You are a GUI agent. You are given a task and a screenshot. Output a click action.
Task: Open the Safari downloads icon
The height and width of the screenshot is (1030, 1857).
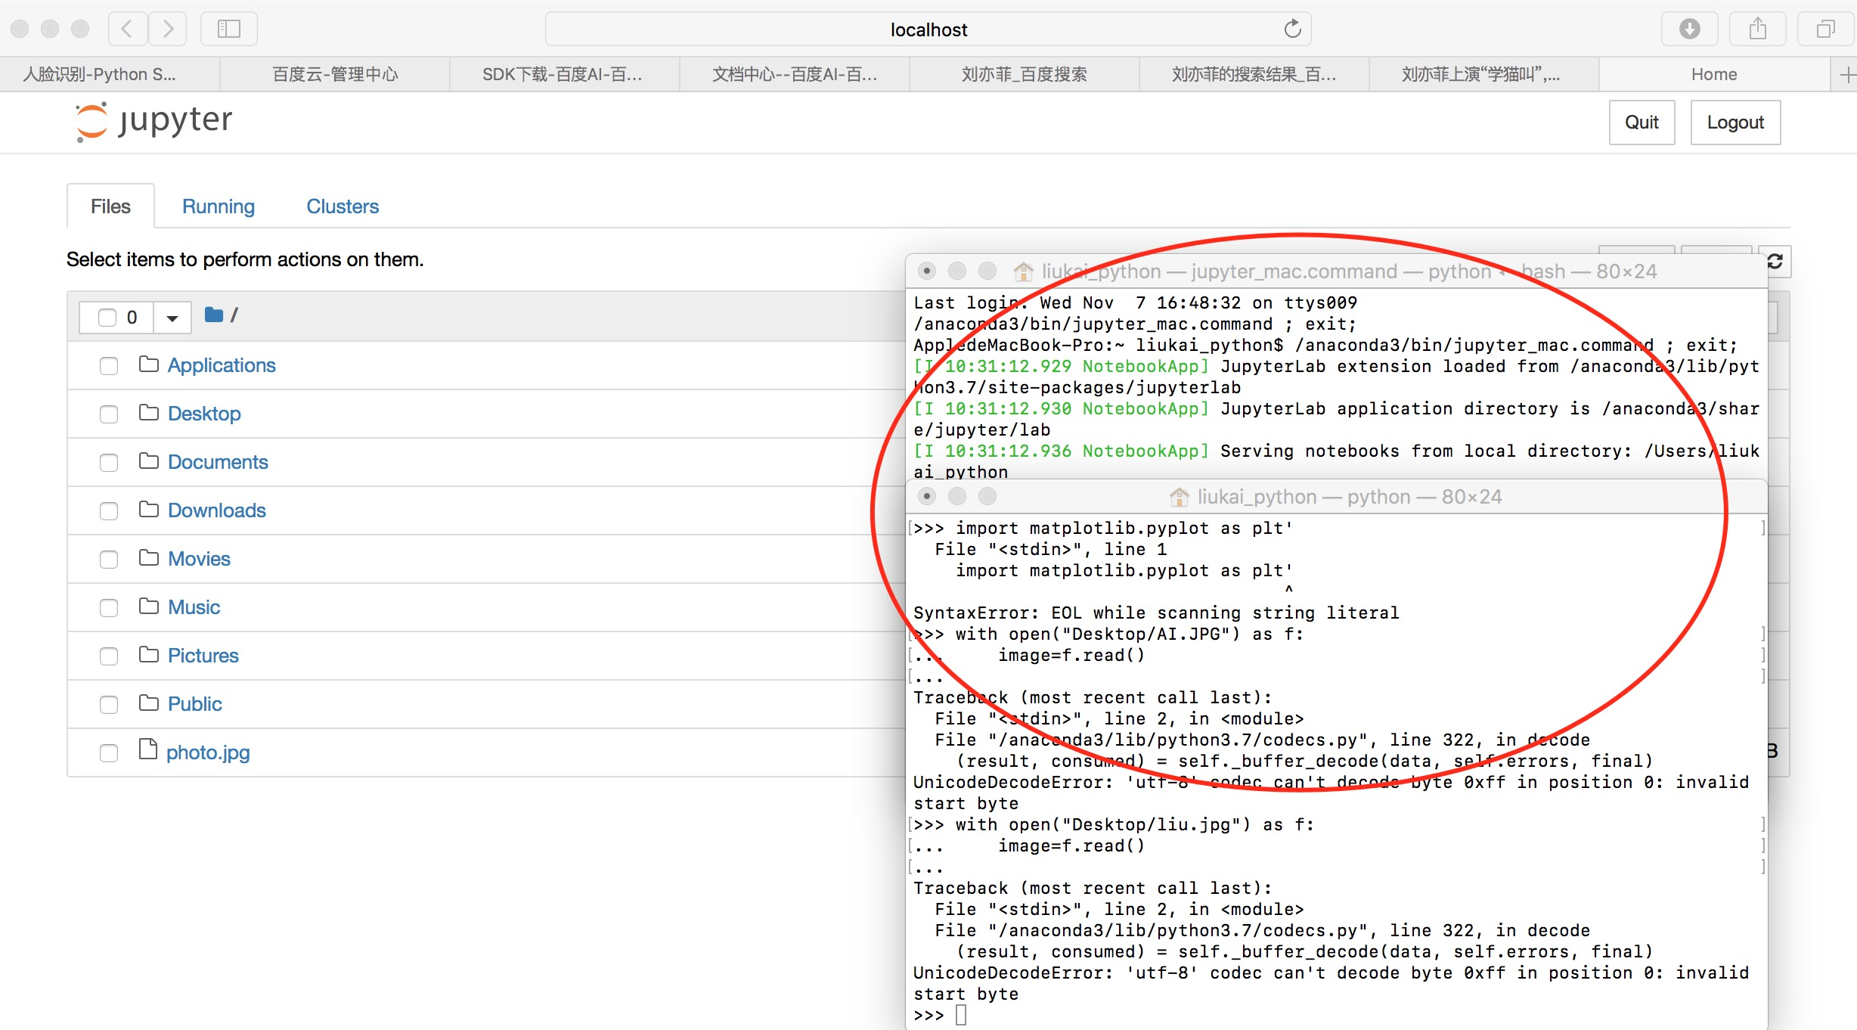pos(1689,29)
